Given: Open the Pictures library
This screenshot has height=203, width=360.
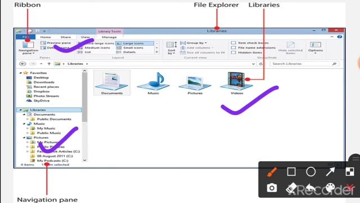Looking at the screenshot, I should pyautogui.click(x=195, y=84).
